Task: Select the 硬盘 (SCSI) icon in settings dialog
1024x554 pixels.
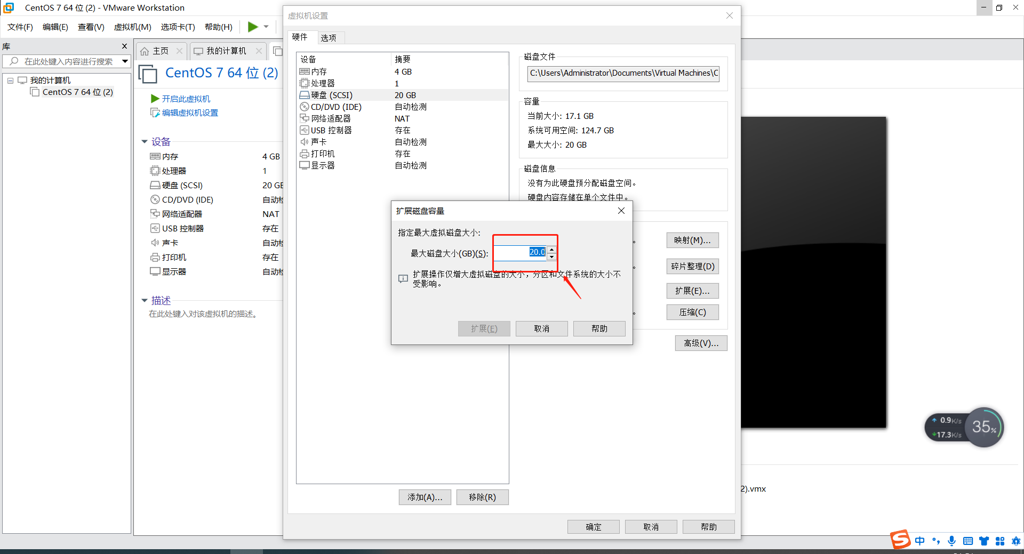Action: 305,95
